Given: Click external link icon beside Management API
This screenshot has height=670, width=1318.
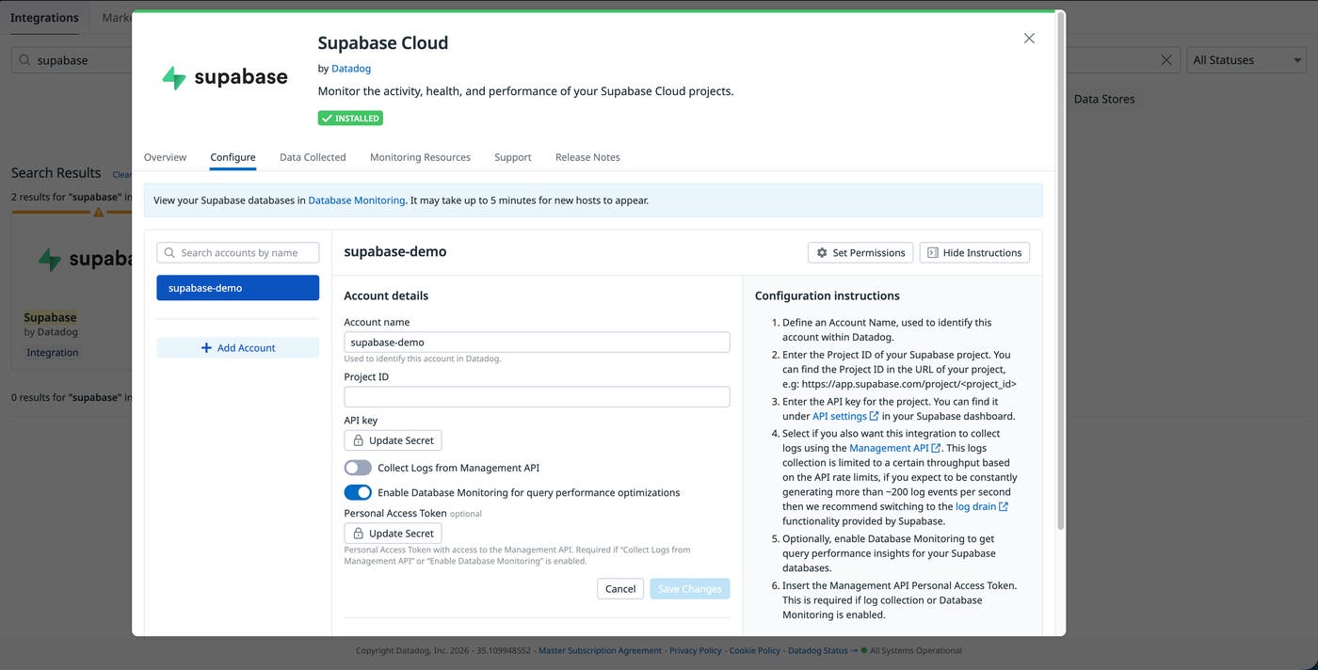Looking at the screenshot, I should pyautogui.click(x=936, y=449).
